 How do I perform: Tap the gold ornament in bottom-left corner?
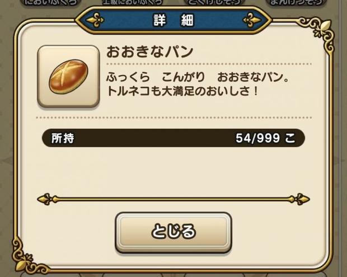point(26,257)
